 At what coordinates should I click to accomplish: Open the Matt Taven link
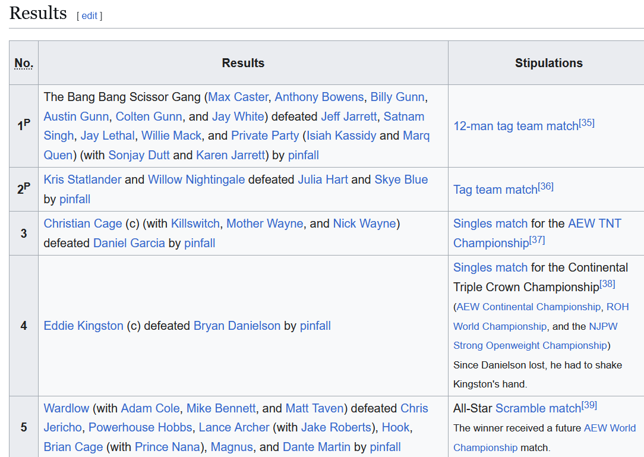click(x=314, y=408)
